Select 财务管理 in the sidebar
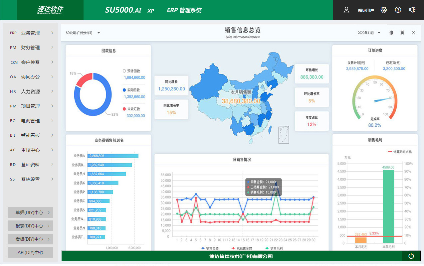This screenshot has height=266, width=424. 30,48
